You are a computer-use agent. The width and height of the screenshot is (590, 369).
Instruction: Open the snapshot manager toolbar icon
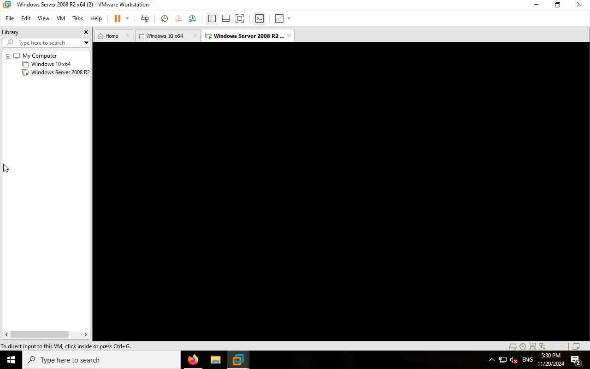coord(192,18)
